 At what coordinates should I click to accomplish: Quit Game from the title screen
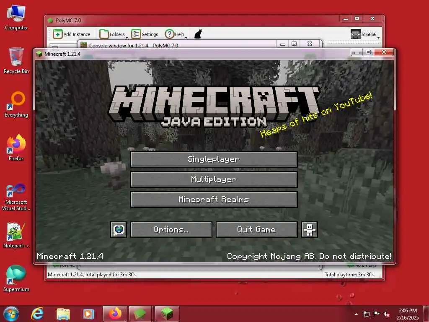click(x=257, y=230)
